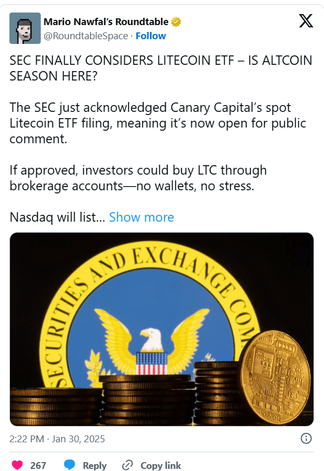324x471 pixels.
Task: Click the blue reply bubble icon
Action: pyautogui.click(x=70, y=465)
